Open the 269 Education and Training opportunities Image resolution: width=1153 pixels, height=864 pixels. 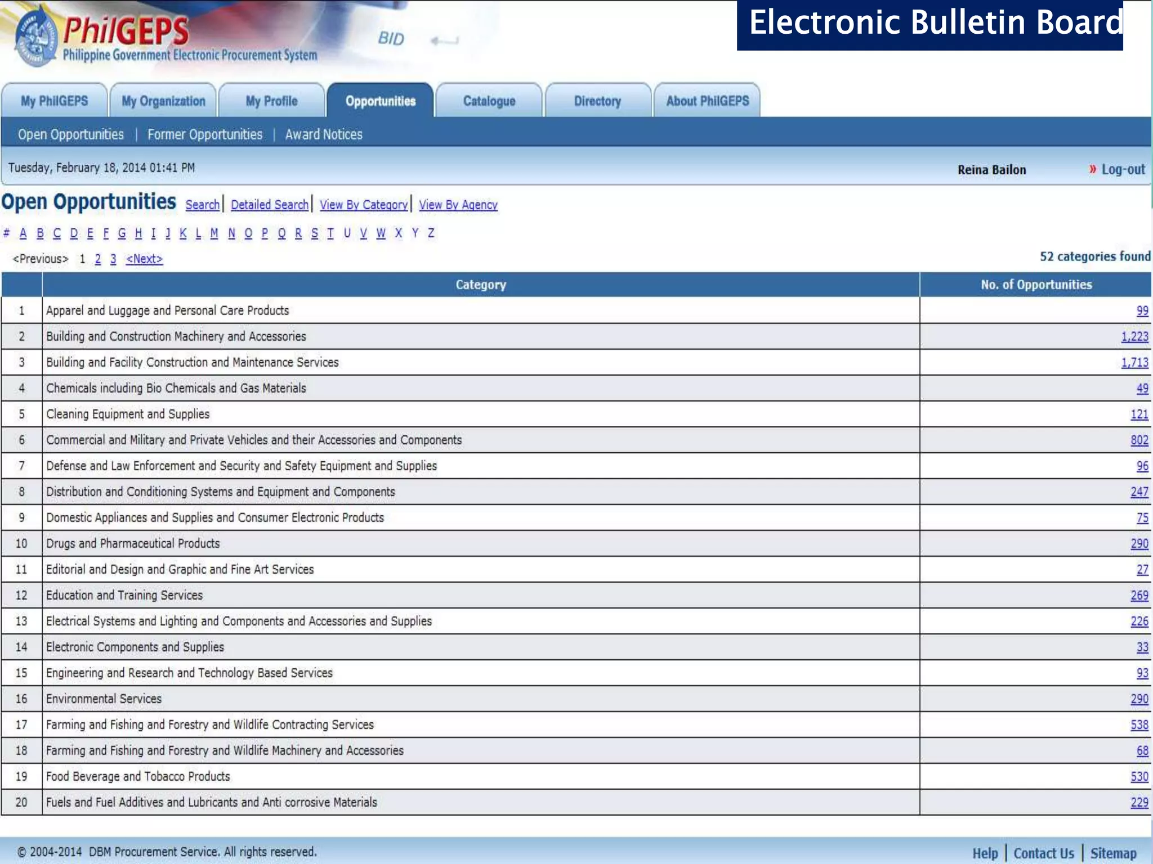click(x=1139, y=595)
